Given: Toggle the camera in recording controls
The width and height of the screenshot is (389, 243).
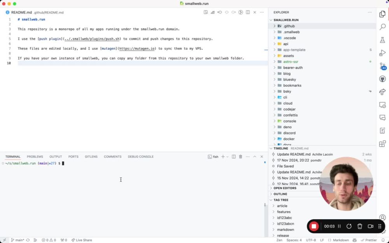Looking at the screenshot, I should point(371,226).
